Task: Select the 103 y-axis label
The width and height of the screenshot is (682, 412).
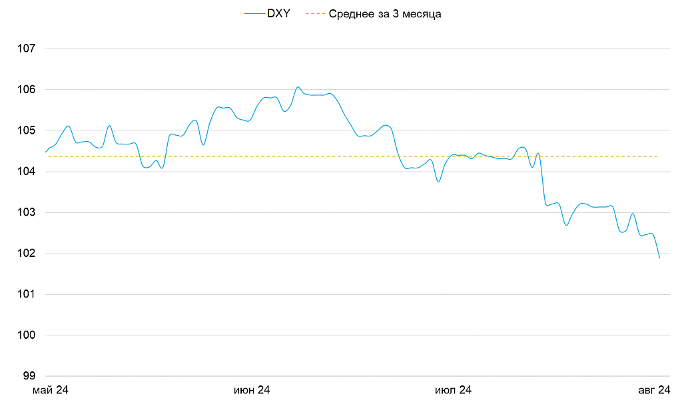Action: (26, 212)
